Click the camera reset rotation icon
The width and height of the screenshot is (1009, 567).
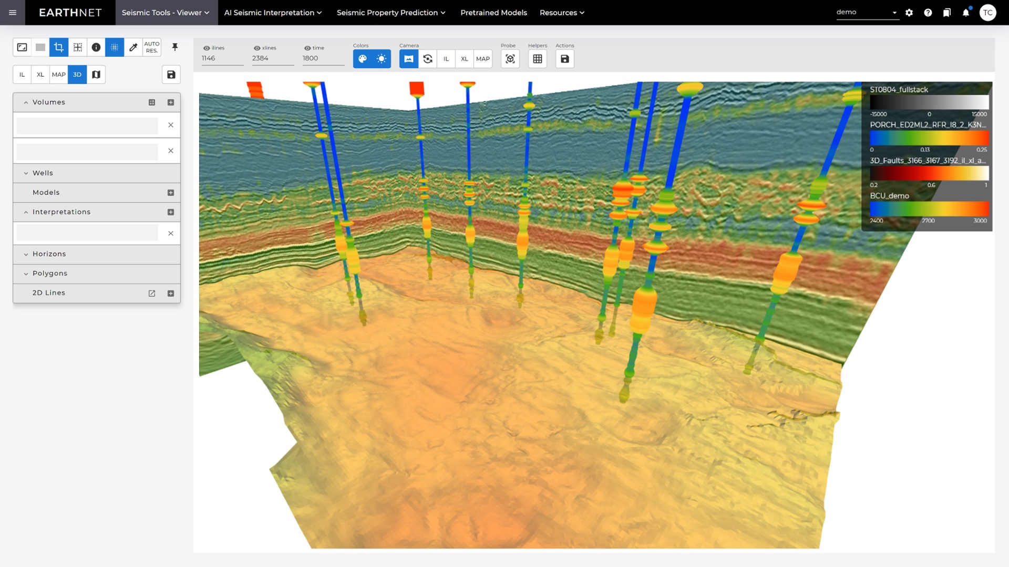tap(428, 59)
